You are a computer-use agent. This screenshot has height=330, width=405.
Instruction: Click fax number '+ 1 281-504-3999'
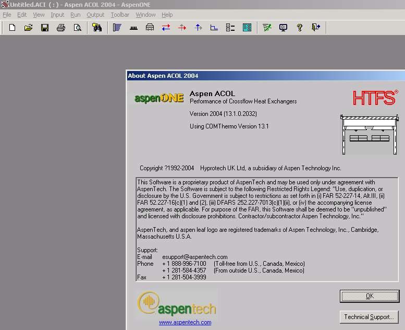coord(184,277)
